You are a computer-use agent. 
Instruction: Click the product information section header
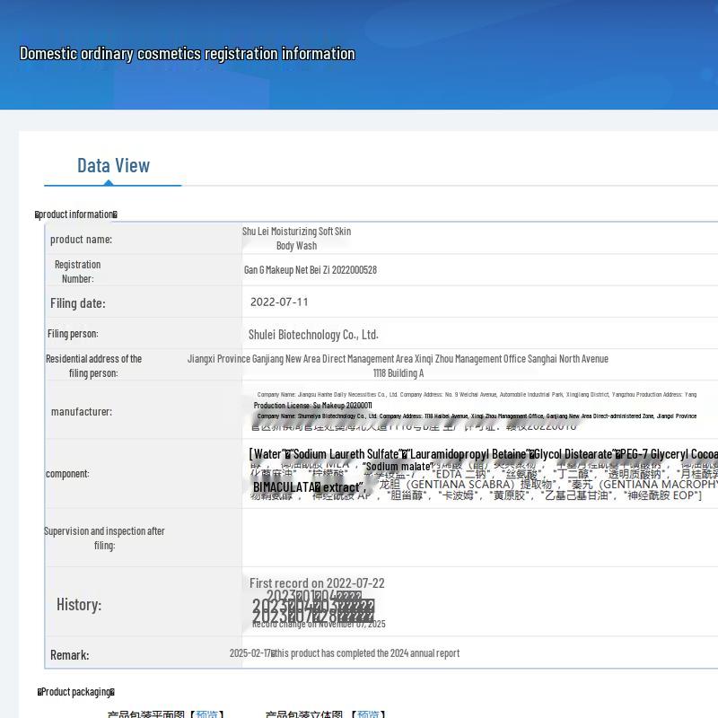pos(76,215)
